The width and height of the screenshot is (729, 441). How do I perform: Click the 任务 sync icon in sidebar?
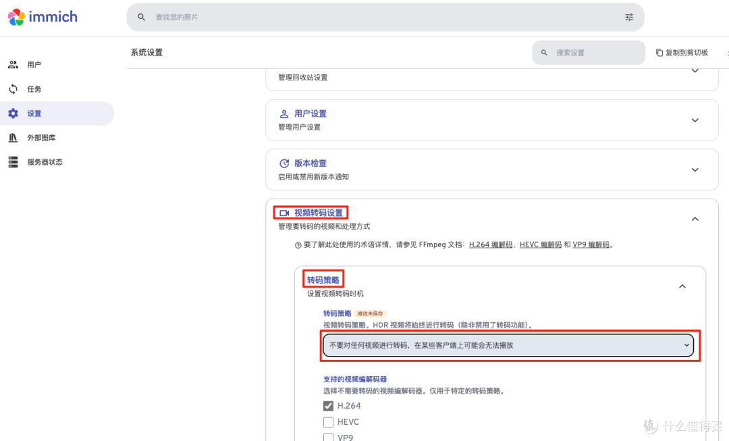click(x=13, y=89)
